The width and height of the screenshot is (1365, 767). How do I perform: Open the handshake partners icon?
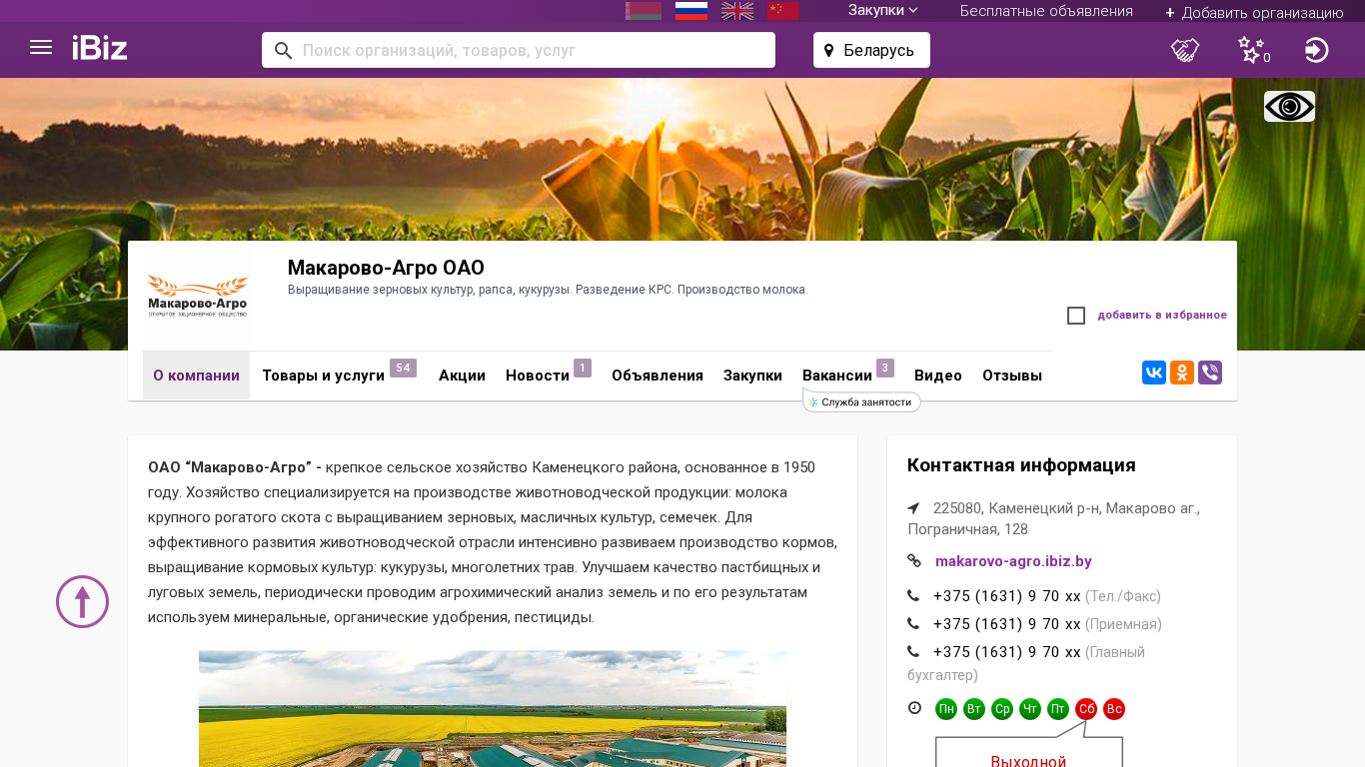pyautogui.click(x=1185, y=50)
